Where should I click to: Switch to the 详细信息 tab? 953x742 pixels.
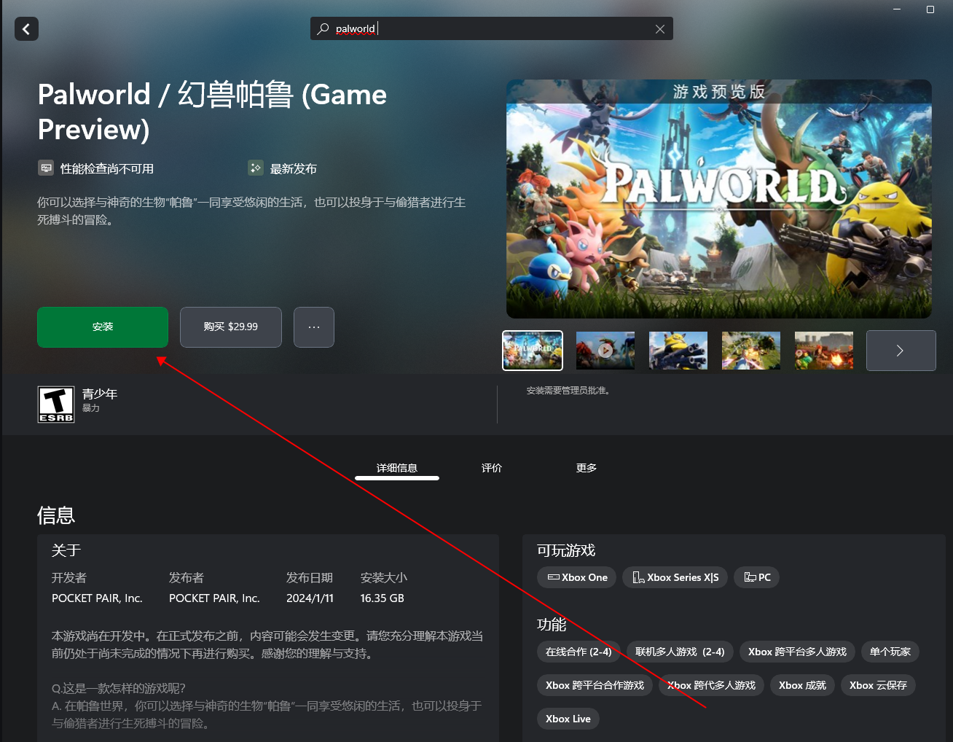[x=397, y=468]
